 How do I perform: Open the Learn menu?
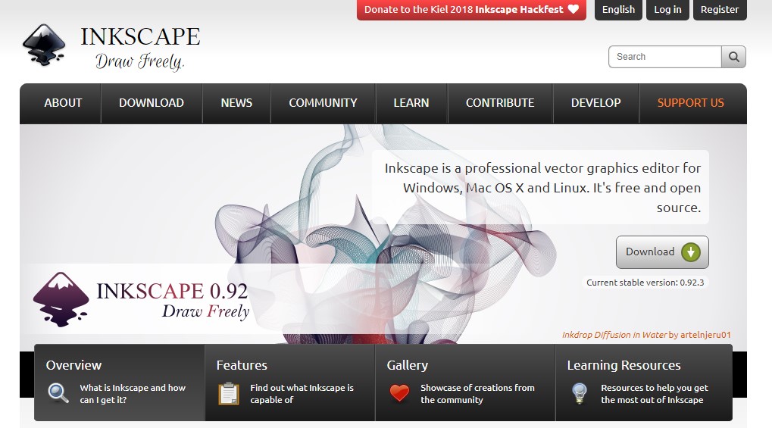[x=411, y=103]
